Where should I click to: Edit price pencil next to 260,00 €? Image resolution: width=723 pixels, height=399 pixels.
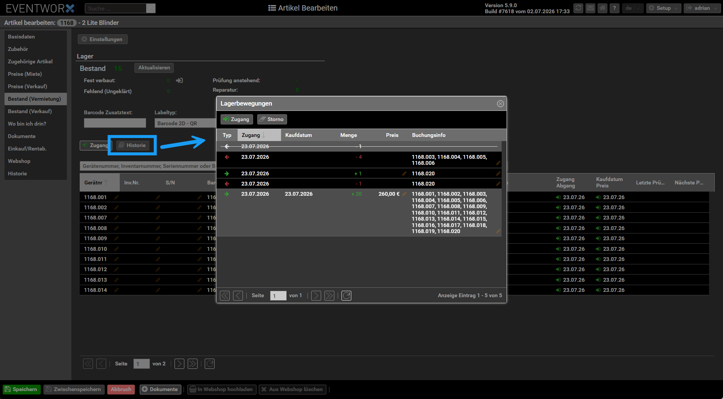pos(404,194)
